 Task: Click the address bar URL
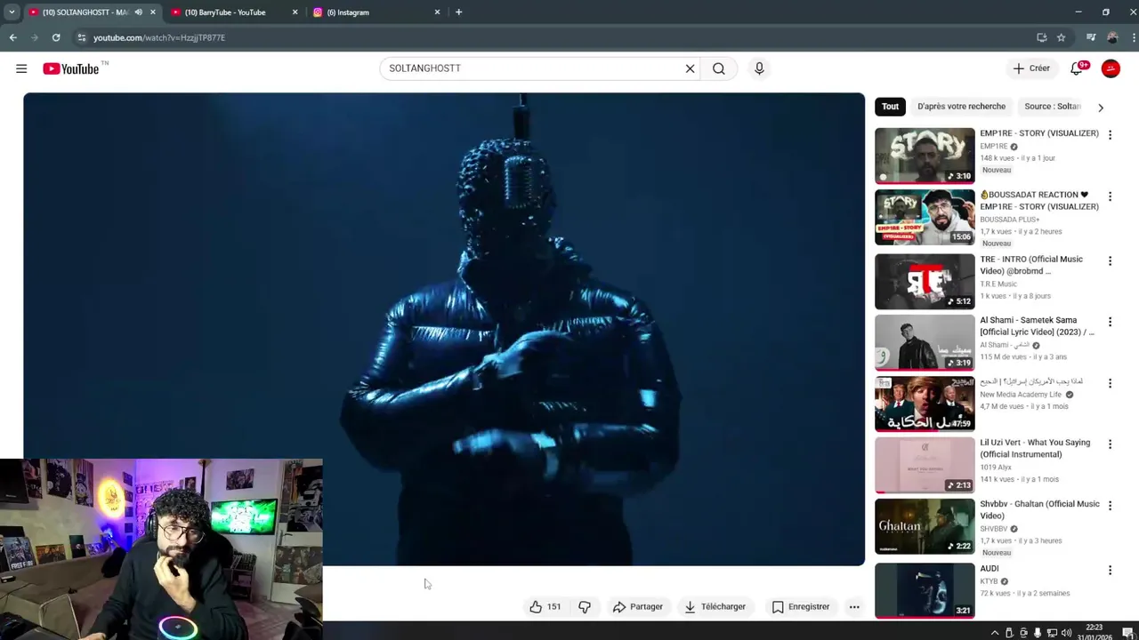pyautogui.click(x=159, y=37)
